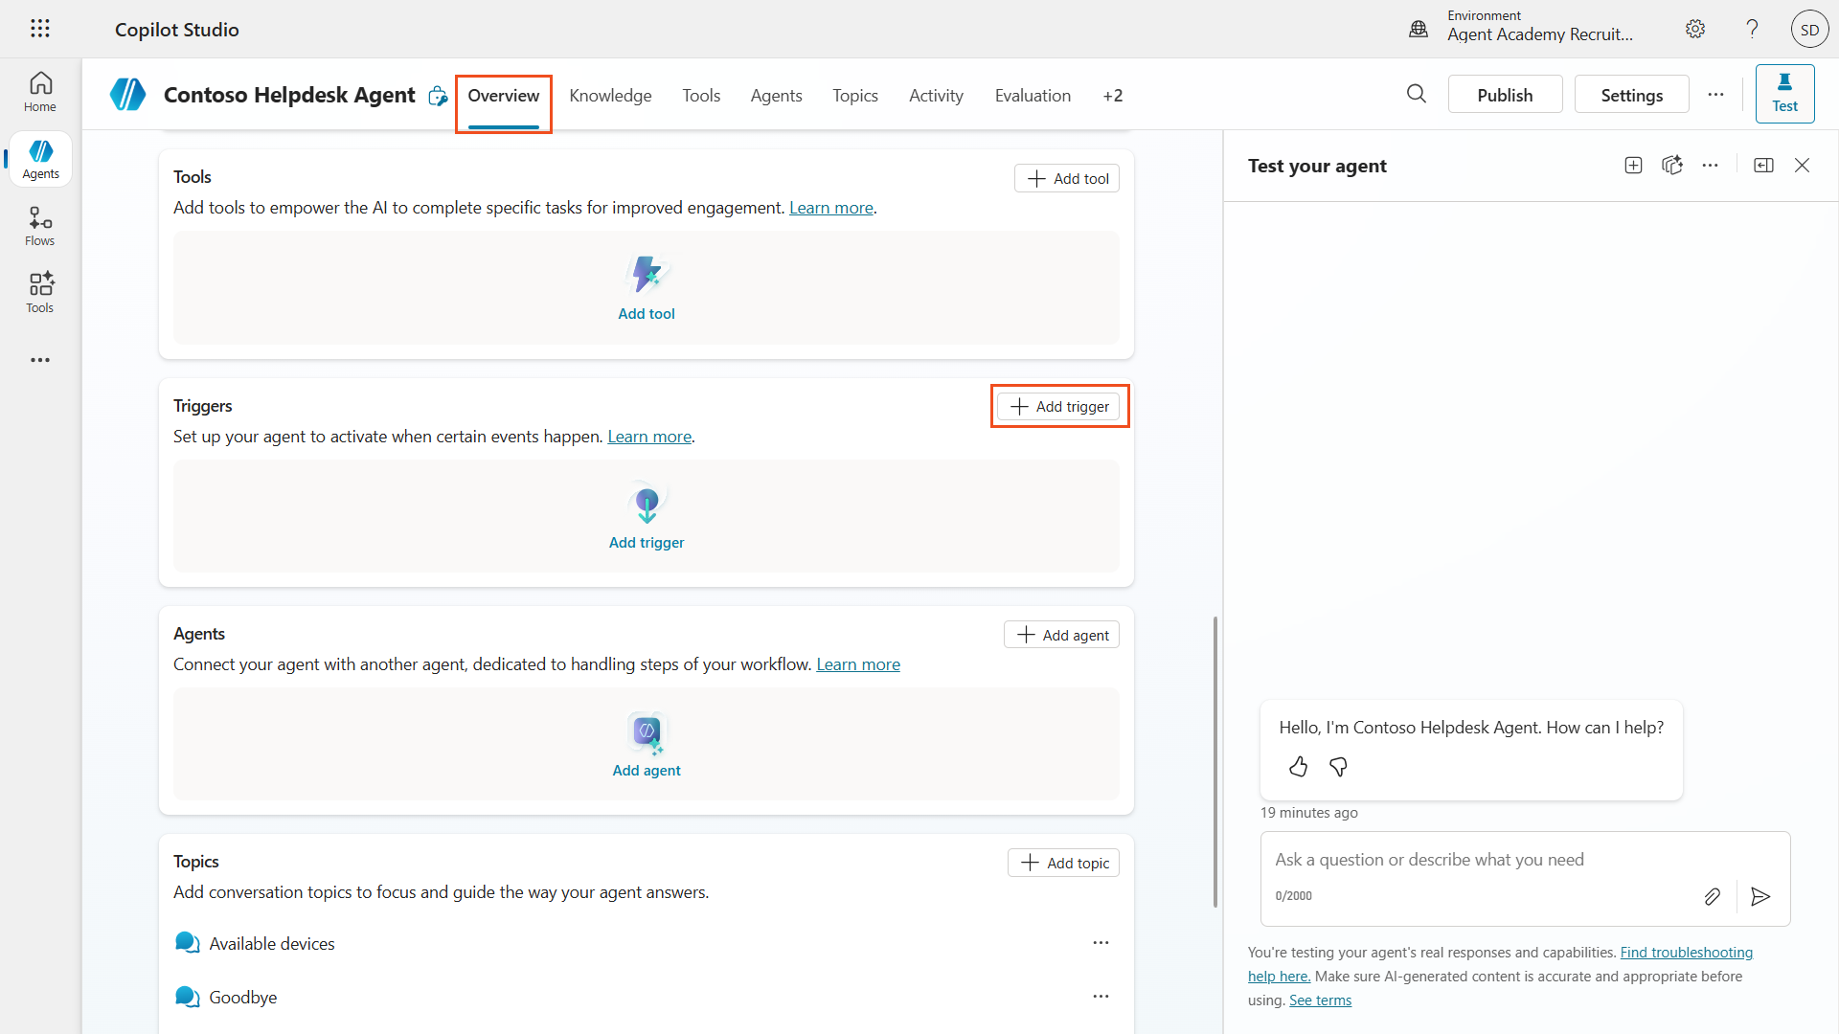Expand left sidebar more options ellipsis

[x=40, y=360]
